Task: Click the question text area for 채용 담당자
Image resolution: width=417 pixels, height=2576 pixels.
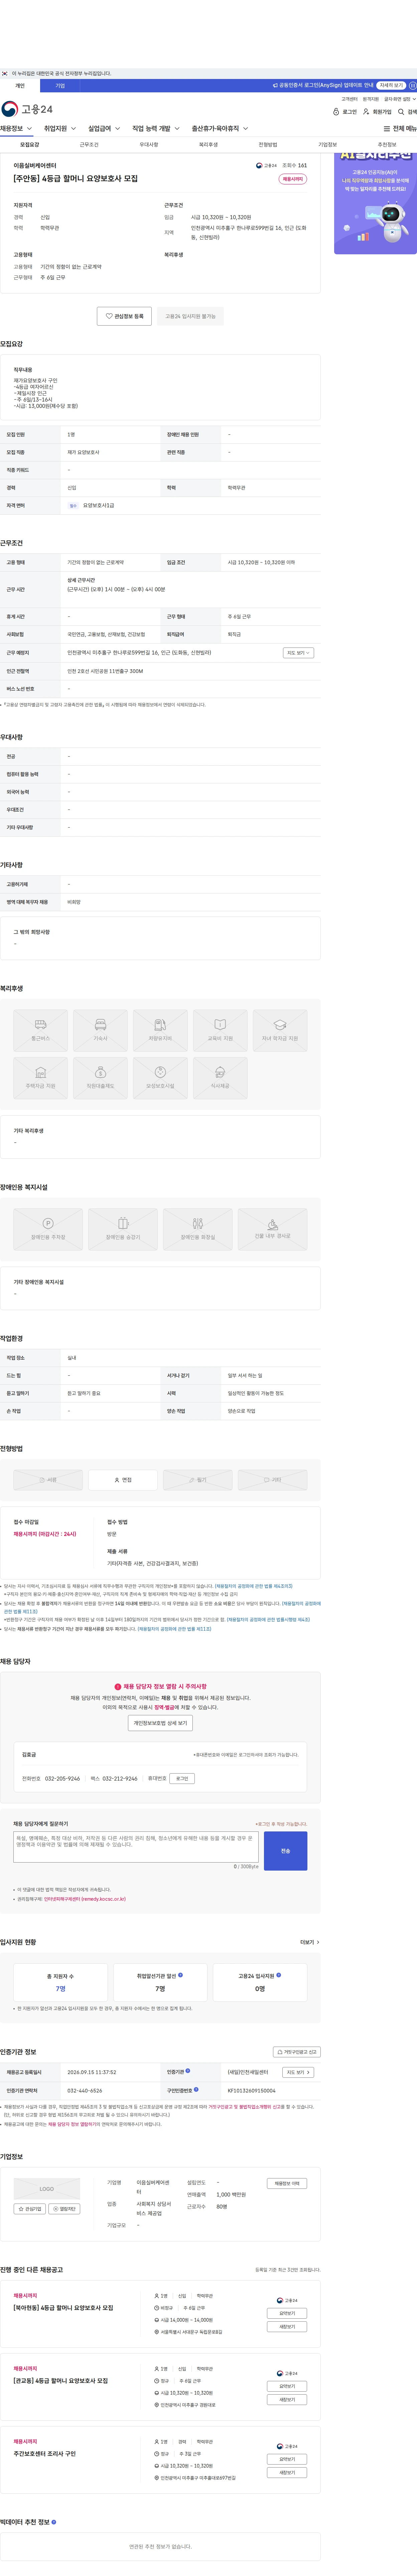Action: click(x=136, y=1847)
